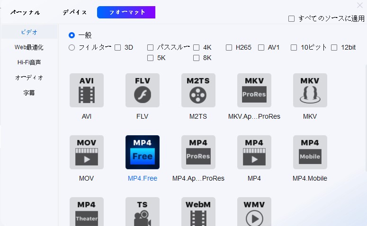The width and height of the screenshot is (367, 226).
Task: Tick the パススルー checkbox
Action: tap(150, 48)
